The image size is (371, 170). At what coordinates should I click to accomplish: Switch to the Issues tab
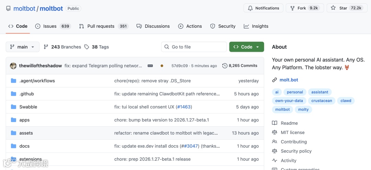pos(52,26)
